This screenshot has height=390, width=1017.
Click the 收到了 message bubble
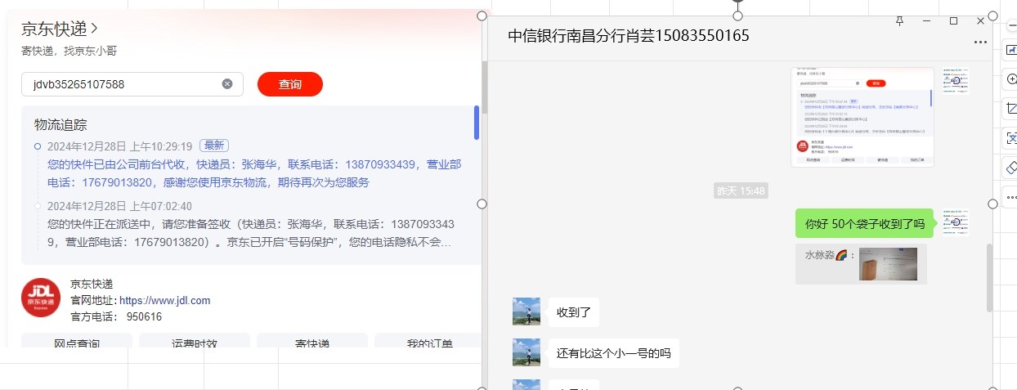point(573,312)
